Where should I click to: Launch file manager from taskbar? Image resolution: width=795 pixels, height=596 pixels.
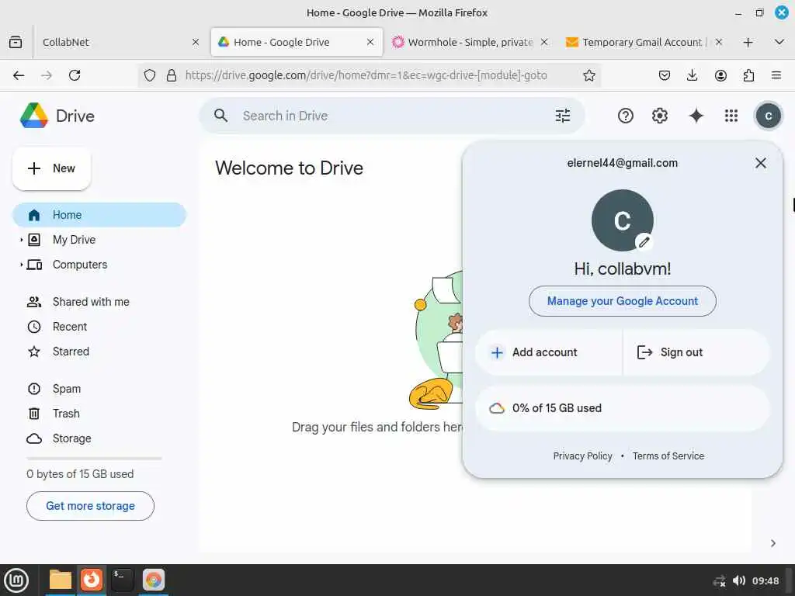pyautogui.click(x=61, y=580)
